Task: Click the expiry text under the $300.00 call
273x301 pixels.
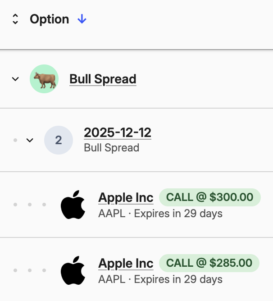Action: 160,213
